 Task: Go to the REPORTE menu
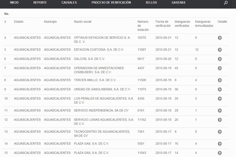point(40,3)
